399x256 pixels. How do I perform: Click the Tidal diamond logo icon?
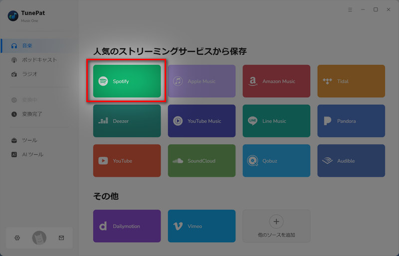pyautogui.click(x=327, y=81)
